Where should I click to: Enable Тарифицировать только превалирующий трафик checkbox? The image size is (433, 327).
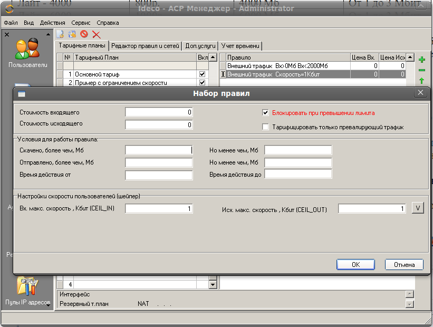pos(265,127)
